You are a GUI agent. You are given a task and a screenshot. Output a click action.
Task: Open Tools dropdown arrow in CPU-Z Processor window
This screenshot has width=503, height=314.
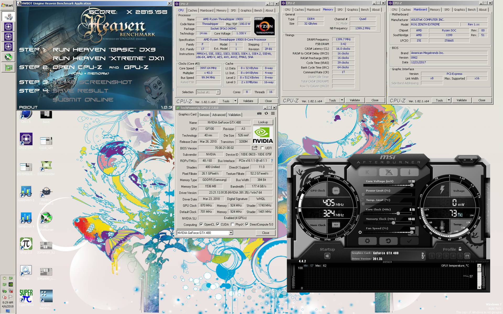(235, 101)
